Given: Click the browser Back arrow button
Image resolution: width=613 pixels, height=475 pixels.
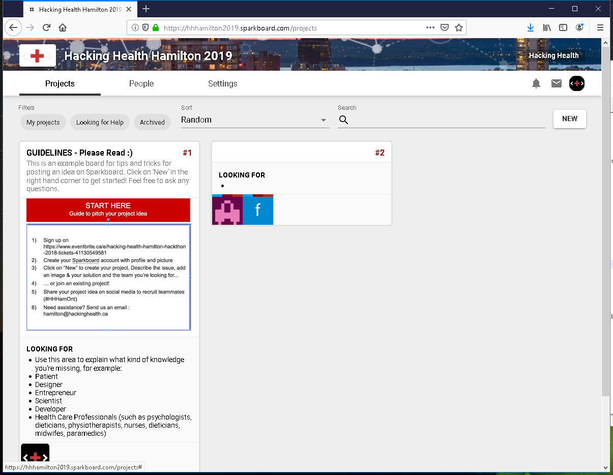Looking at the screenshot, I should pos(13,27).
